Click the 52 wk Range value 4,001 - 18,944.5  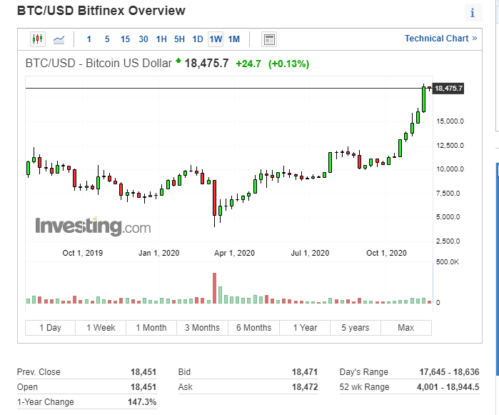pos(448,387)
